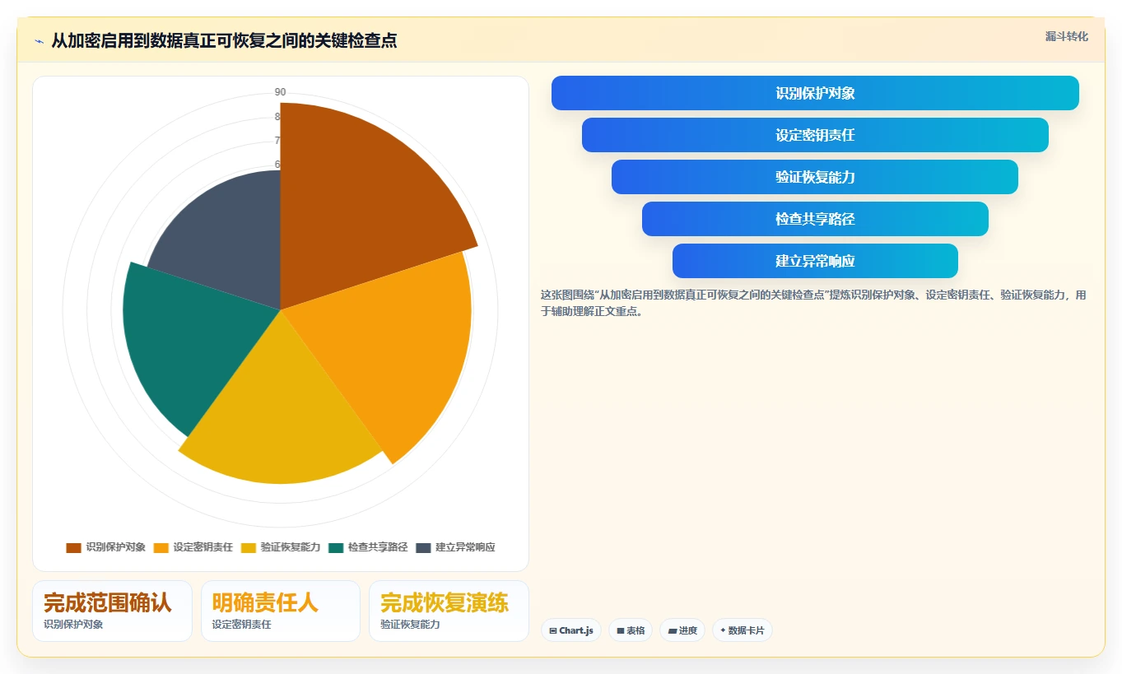Click the 识别保护对象 legend text
This screenshot has height=674, width=1122.
coord(115,547)
